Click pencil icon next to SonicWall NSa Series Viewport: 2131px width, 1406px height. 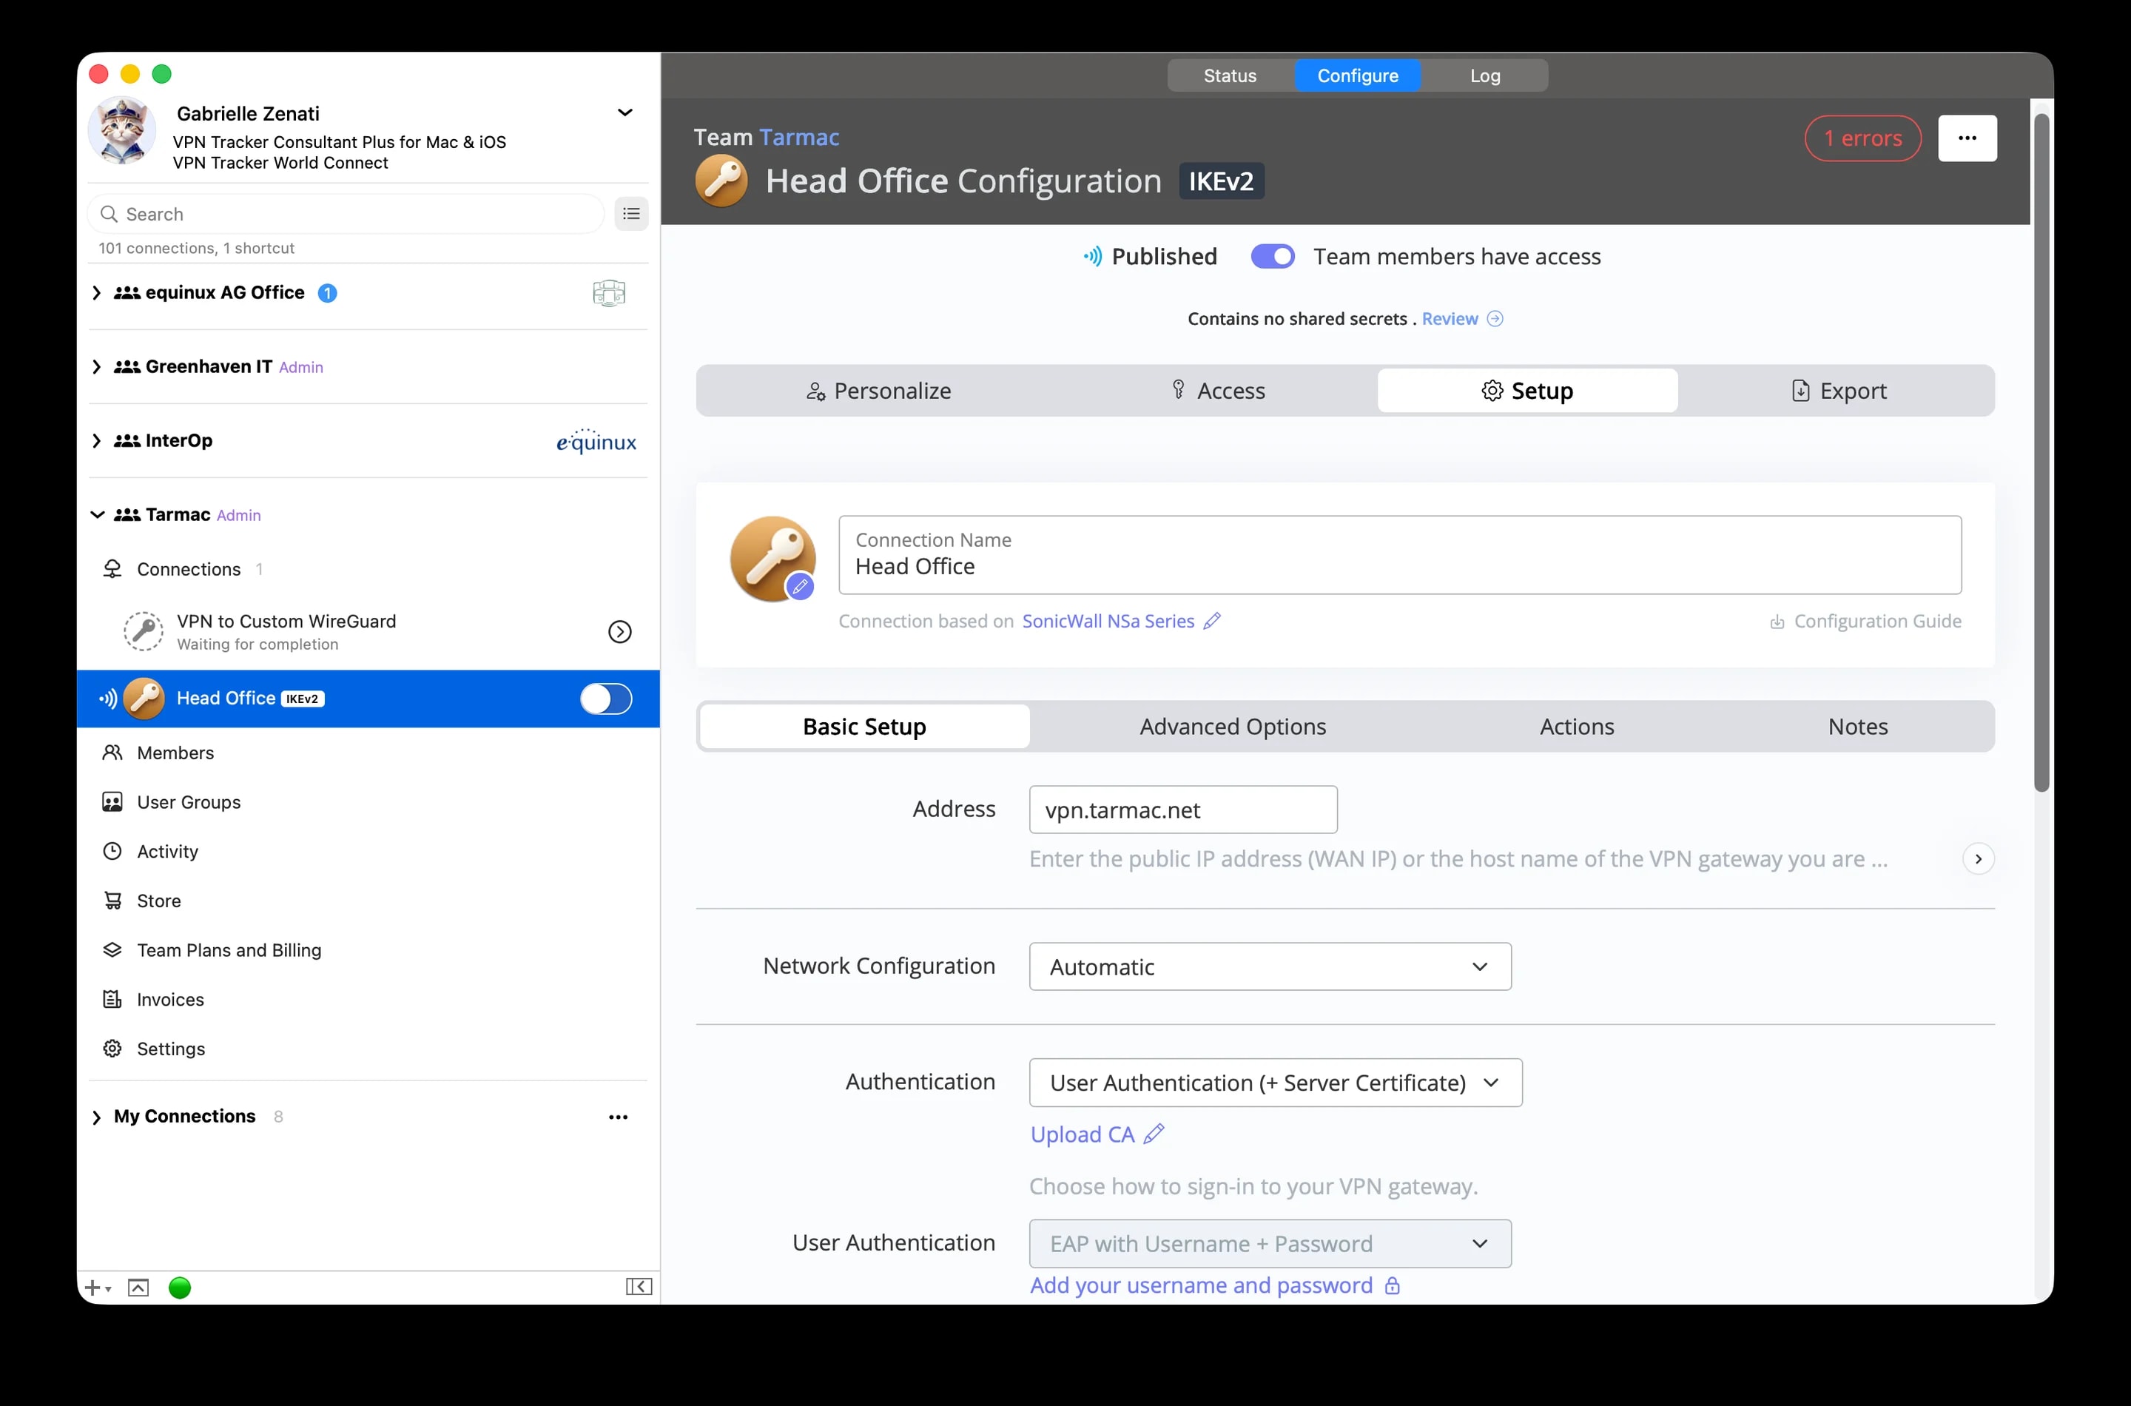pyautogui.click(x=1212, y=622)
